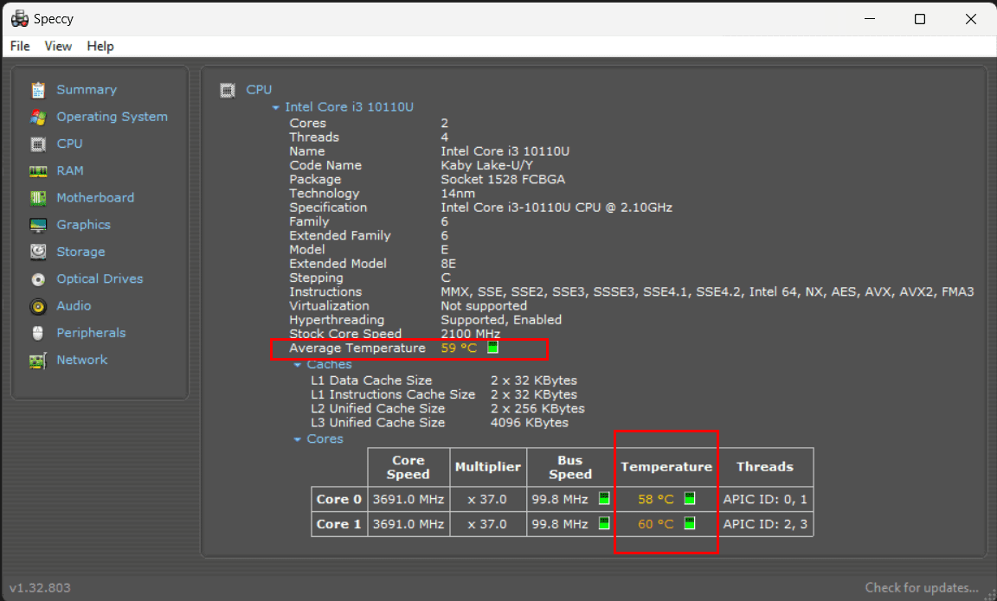Open the RAM section

point(71,170)
